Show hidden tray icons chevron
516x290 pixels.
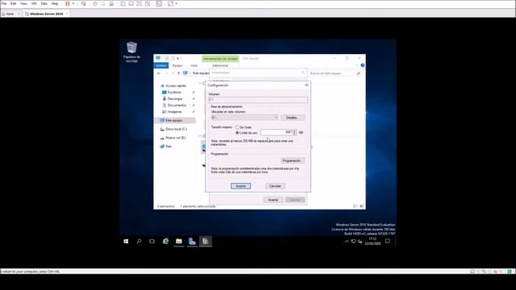[347, 242]
